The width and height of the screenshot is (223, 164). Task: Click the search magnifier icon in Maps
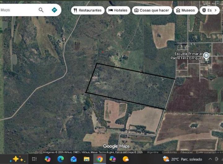point(41,10)
